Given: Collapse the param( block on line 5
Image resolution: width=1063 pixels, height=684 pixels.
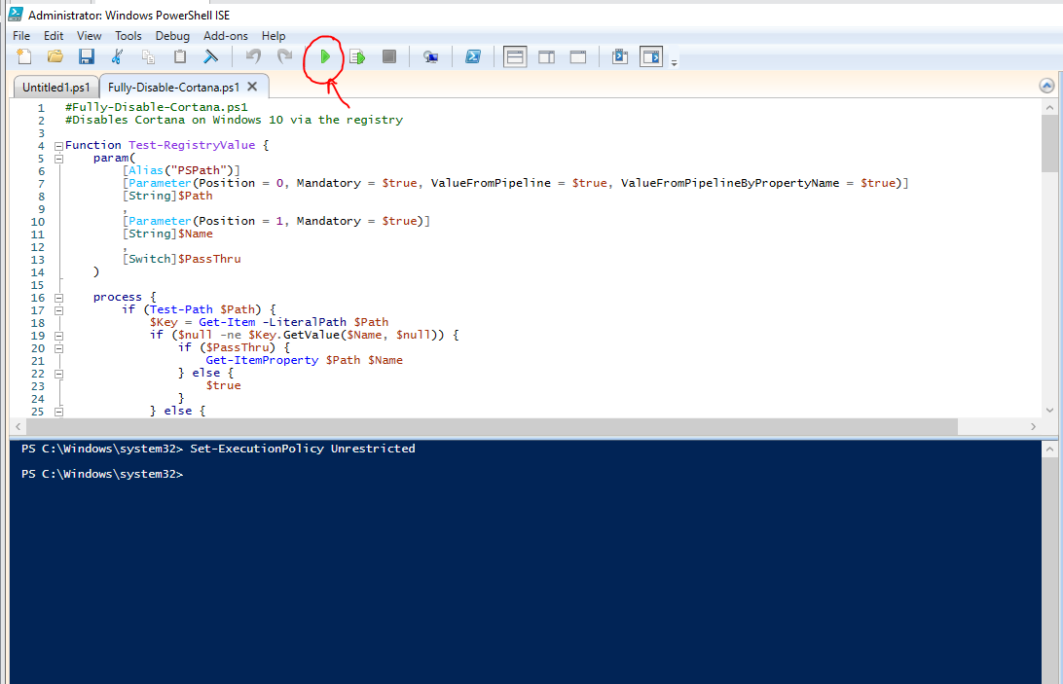Looking at the screenshot, I should pos(59,159).
